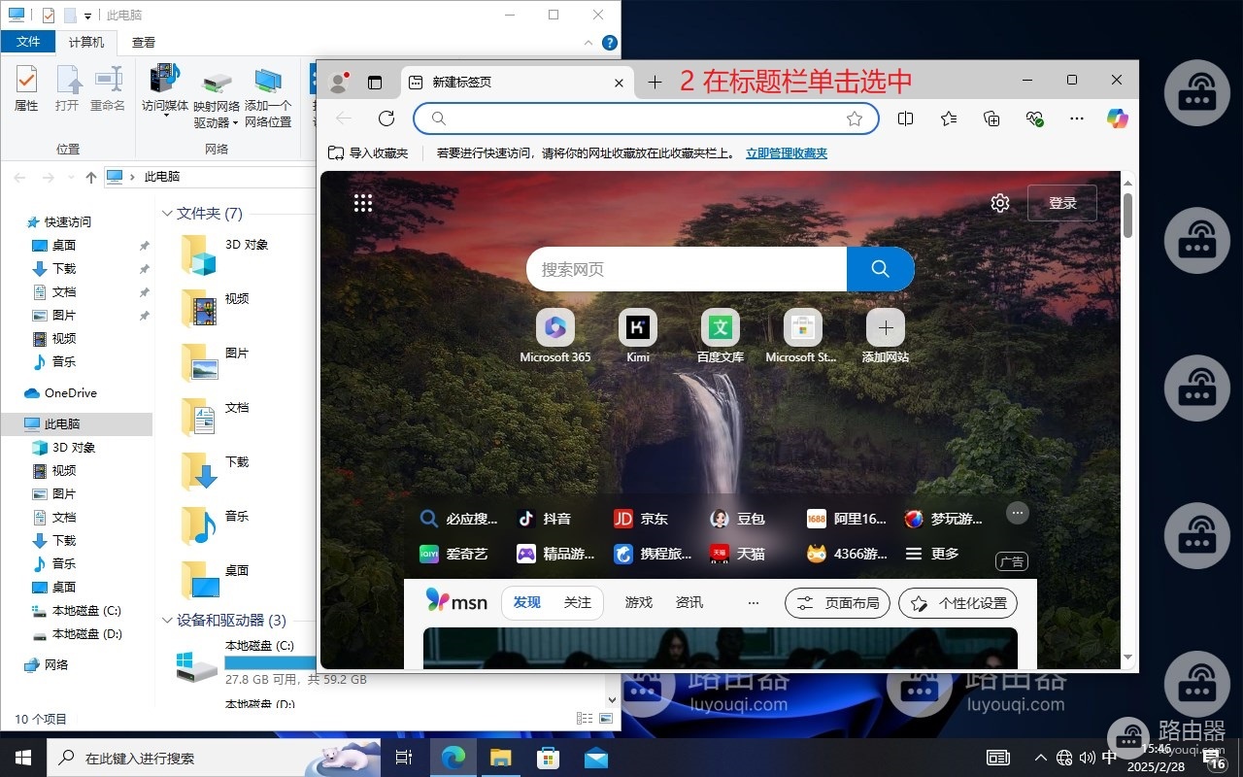Viewport: 1243px width, 777px height.
Task: Open Explorer help question icon
Action: point(610,43)
